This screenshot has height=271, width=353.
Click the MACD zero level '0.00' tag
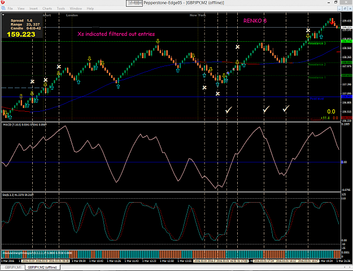(x=344, y=162)
